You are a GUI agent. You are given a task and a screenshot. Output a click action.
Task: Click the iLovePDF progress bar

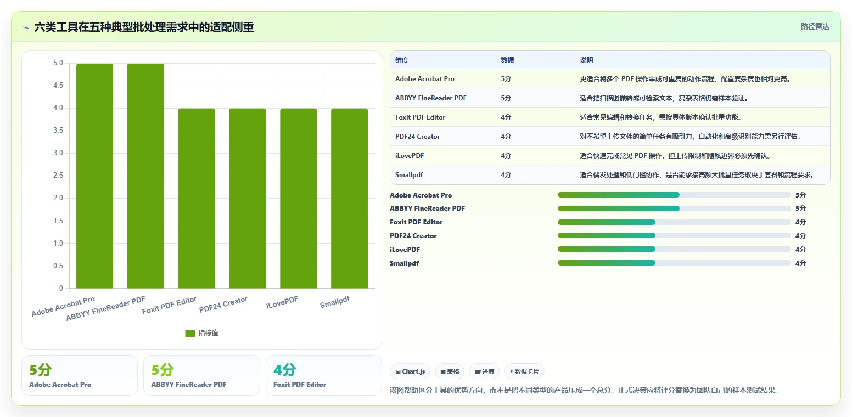pos(674,250)
